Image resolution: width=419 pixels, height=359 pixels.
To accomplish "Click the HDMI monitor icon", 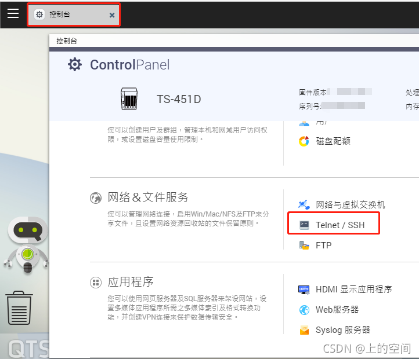I will (x=304, y=290).
